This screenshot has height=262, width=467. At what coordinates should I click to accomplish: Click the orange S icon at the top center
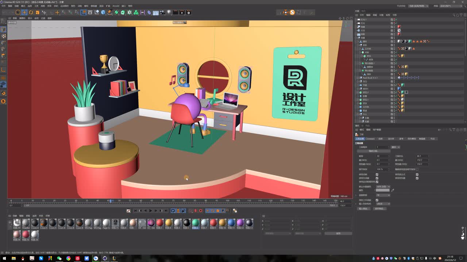pyautogui.click(x=292, y=12)
